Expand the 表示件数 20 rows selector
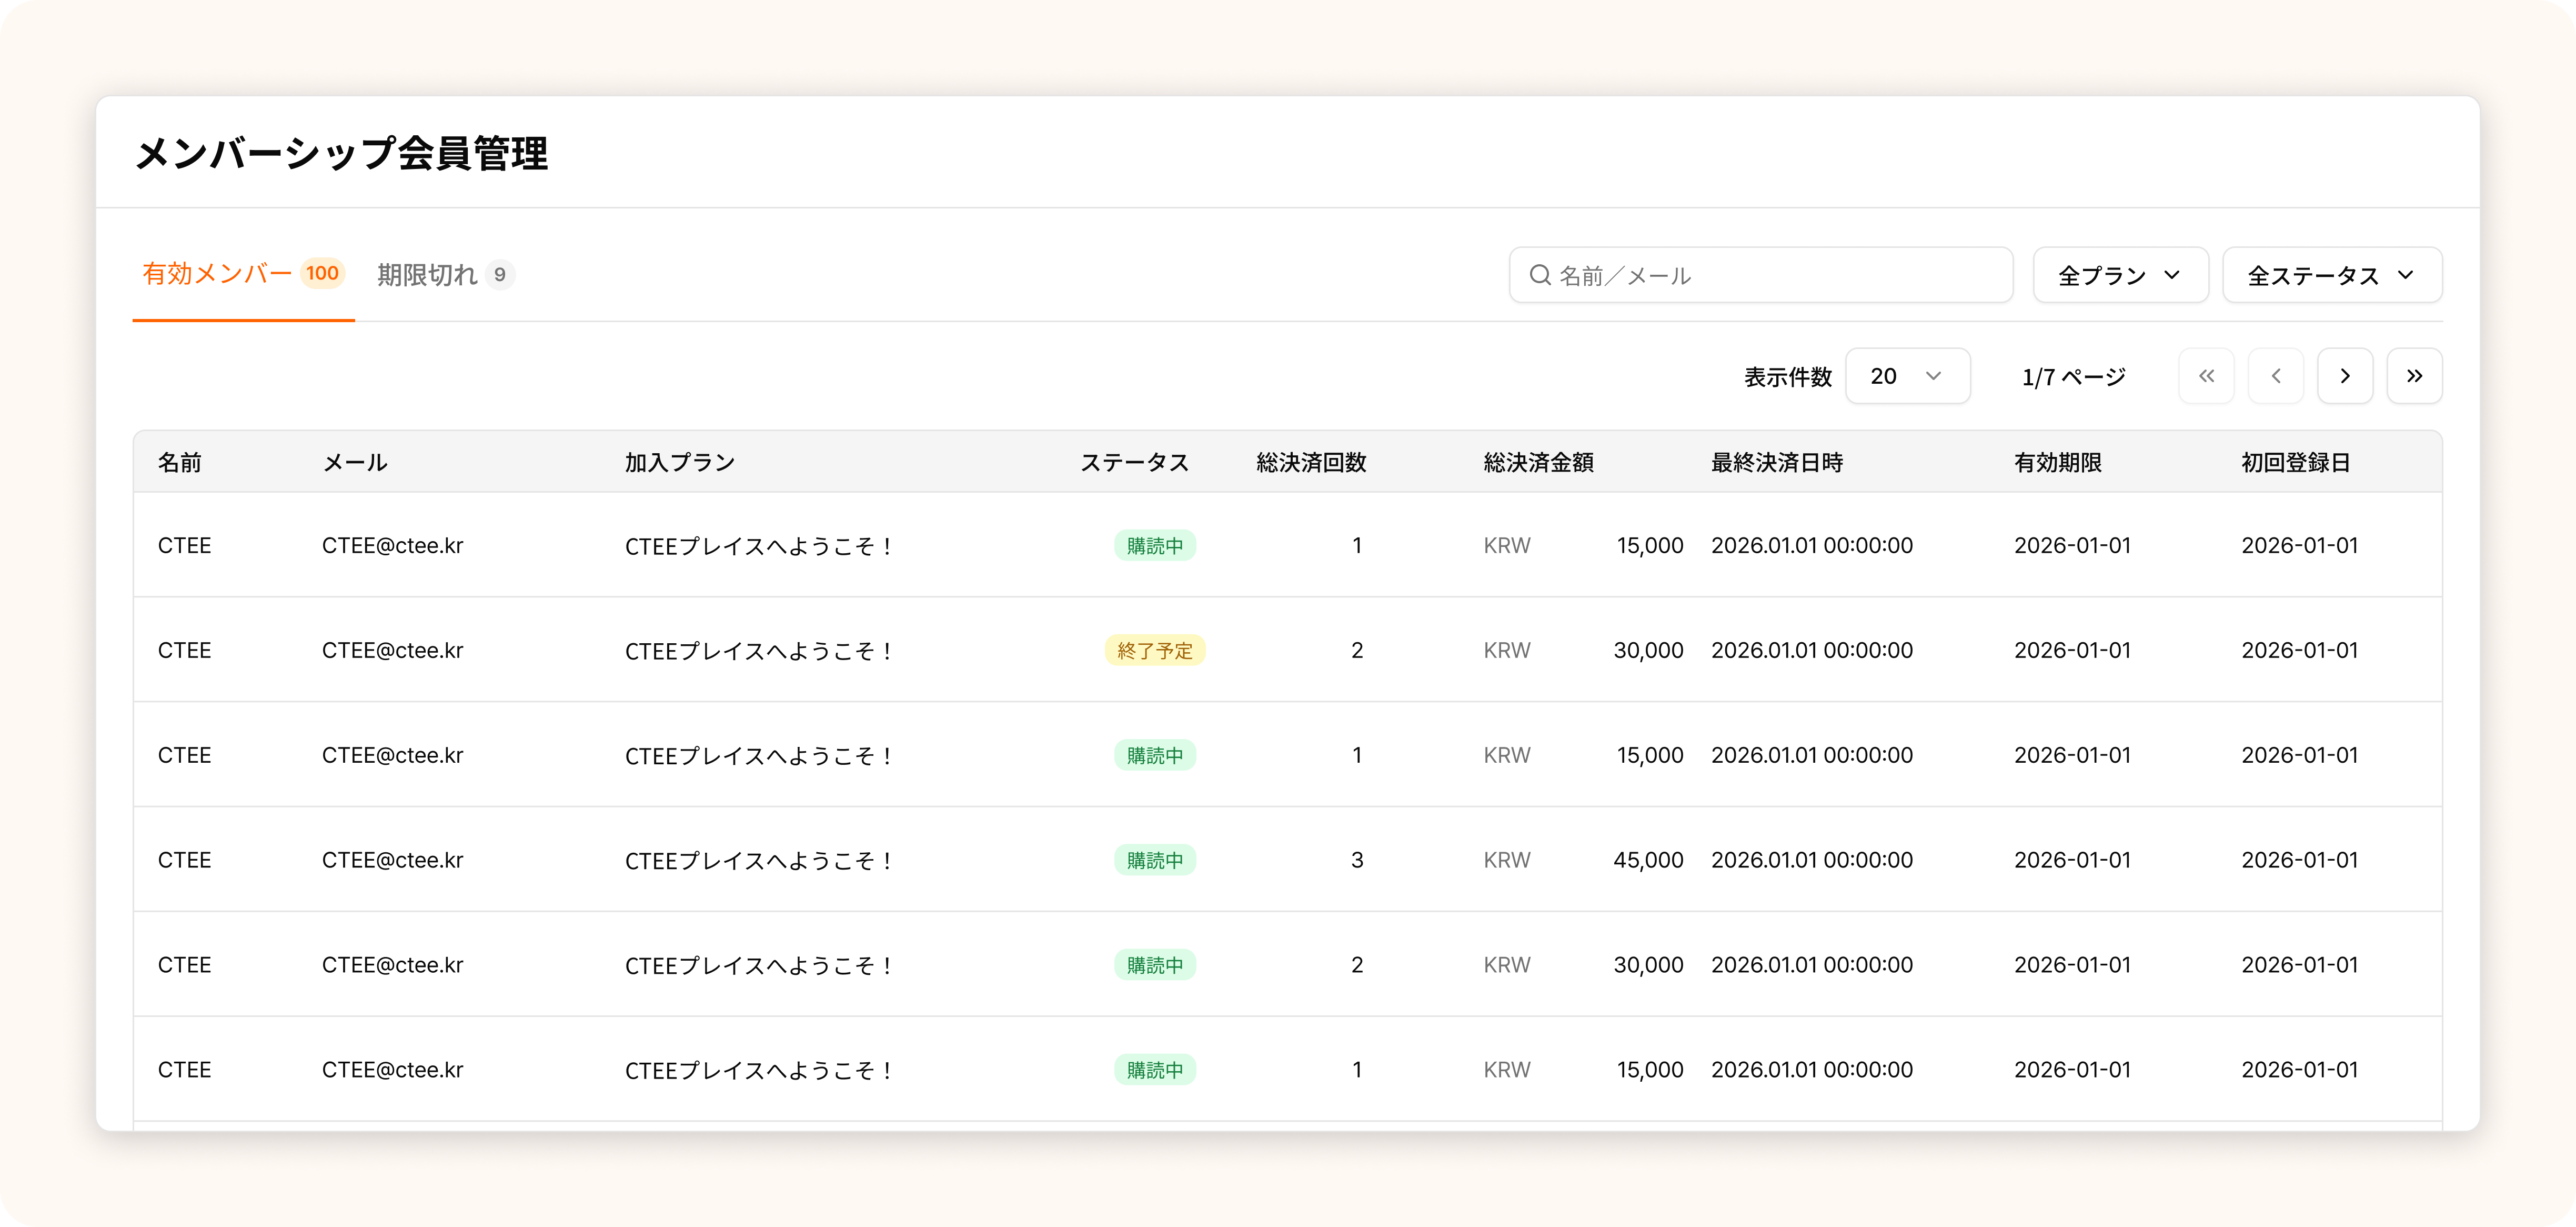 point(1907,376)
